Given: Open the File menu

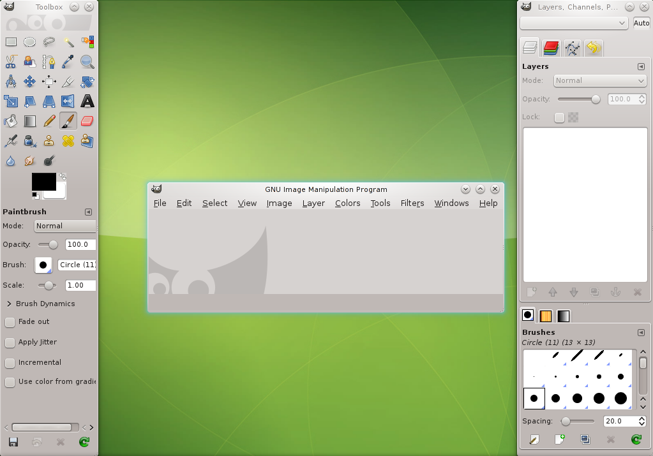Looking at the screenshot, I should pyautogui.click(x=160, y=203).
